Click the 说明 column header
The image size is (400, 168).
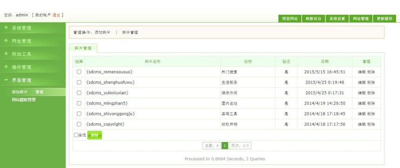pos(248,62)
